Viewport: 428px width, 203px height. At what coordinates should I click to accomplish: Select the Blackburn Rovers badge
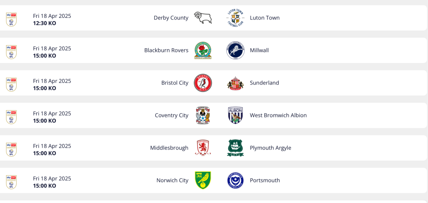pyautogui.click(x=203, y=50)
